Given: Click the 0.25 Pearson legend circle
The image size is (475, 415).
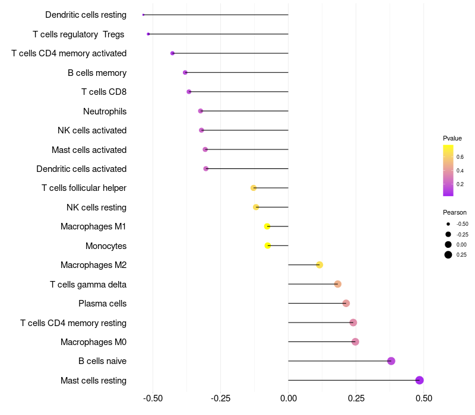Looking at the screenshot, I should (x=448, y=255).
